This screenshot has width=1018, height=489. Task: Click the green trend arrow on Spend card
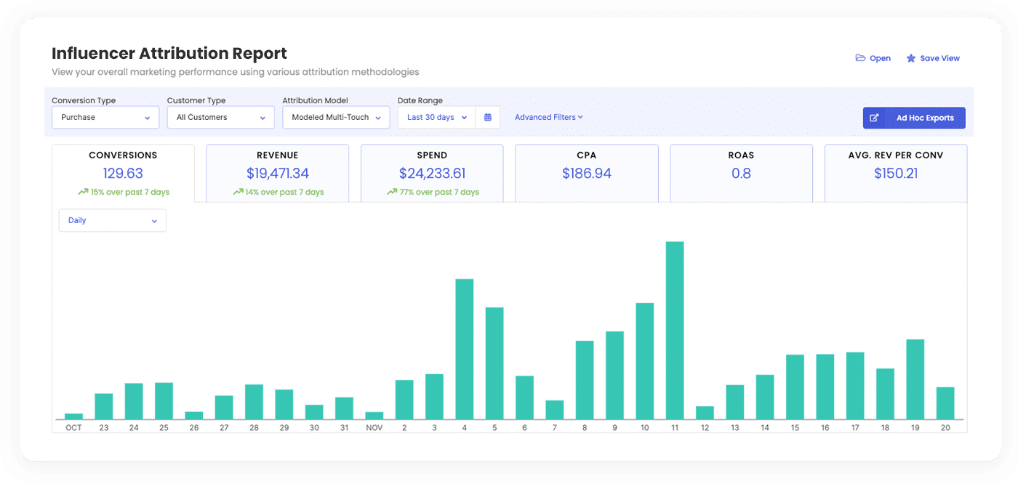pyautogui.click(x=392, y=192)
